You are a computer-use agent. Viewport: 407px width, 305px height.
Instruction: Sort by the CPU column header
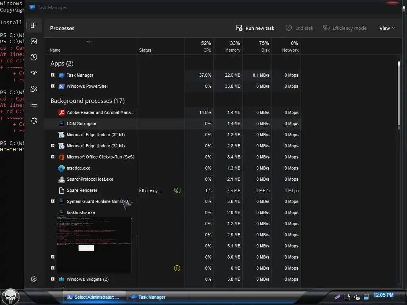click(200, 46)
